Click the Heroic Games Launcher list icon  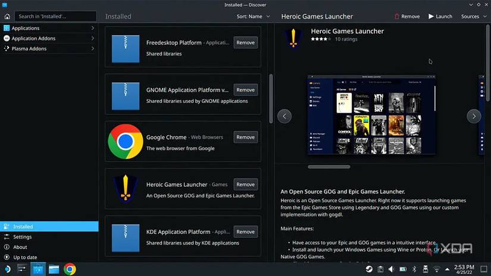click(x=126, y=189)
